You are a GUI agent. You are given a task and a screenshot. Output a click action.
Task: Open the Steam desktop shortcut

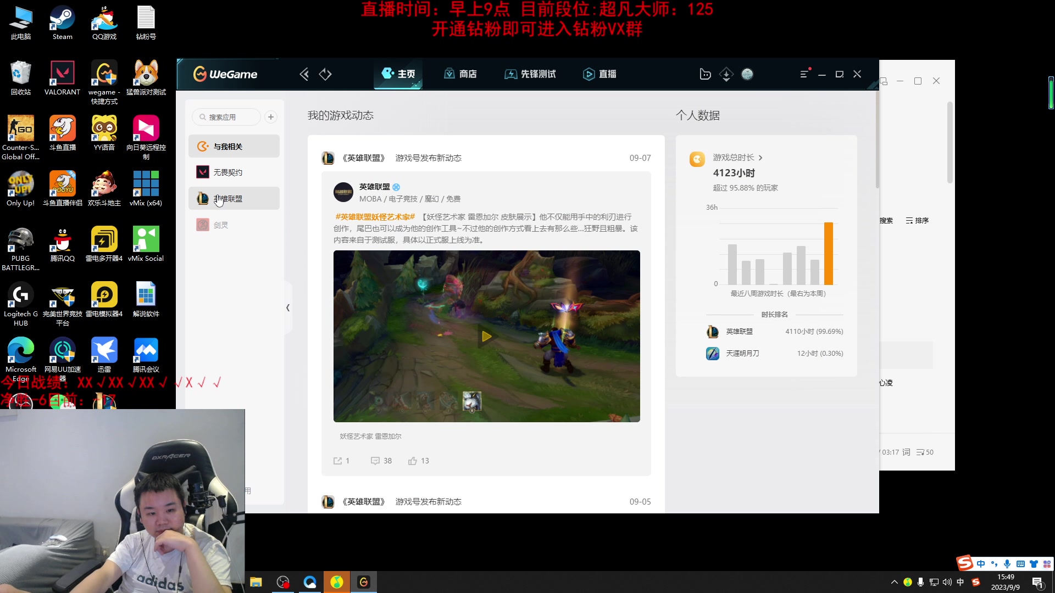[x=63, y=23]
